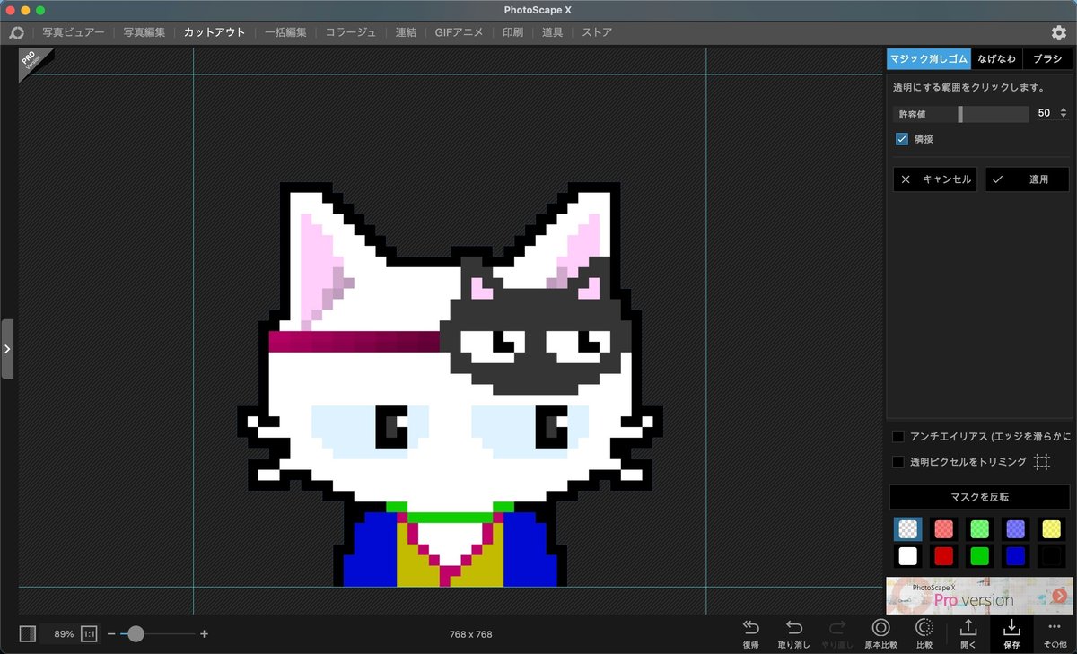Select the solid blue background swatch

[x=1015, y=556]
